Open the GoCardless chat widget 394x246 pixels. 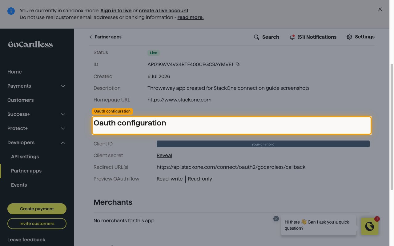pos(369,226)
